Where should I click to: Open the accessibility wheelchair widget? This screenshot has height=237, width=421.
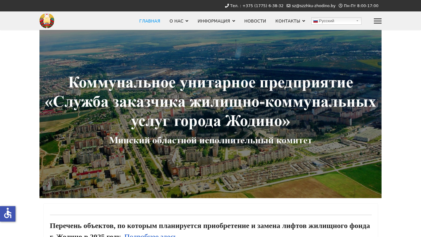[x=8, y=214]
